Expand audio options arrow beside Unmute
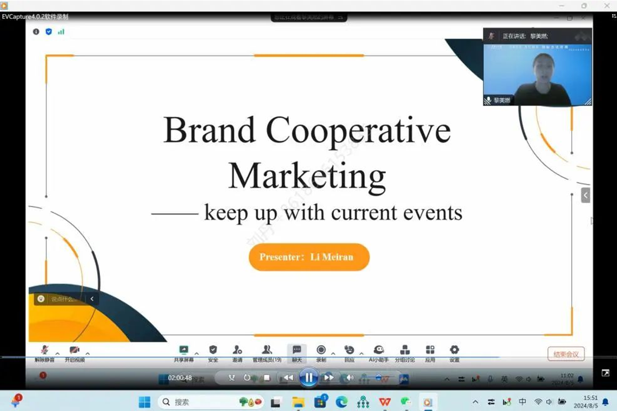The height and width of the screenshot is (411, 617). click(x=57, y=354)
